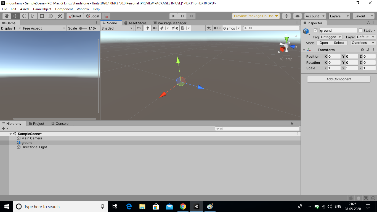Open the Layout dropdown

coord(363,16)
